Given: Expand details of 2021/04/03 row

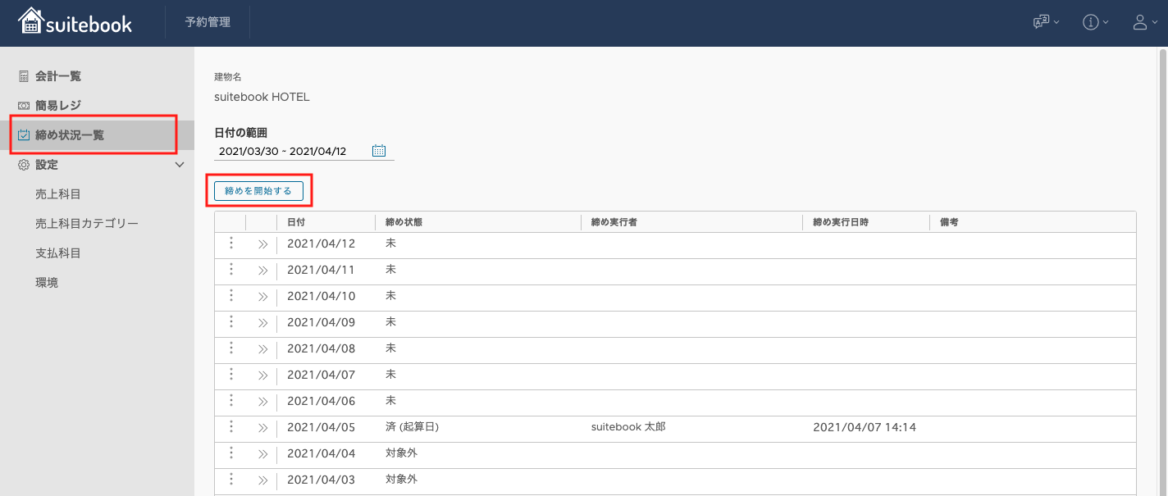Looking at the screenshot, I should (x=262, y=480).
